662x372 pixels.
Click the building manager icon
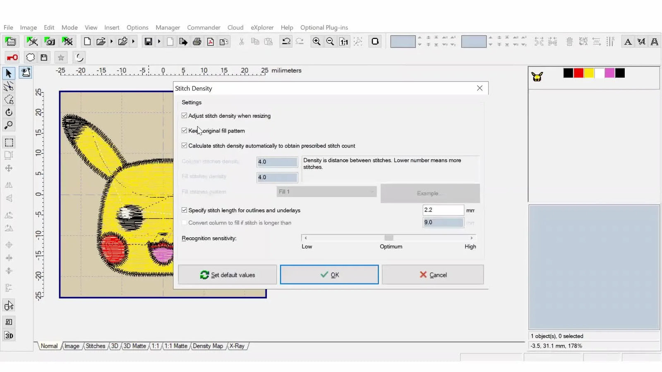11,41
